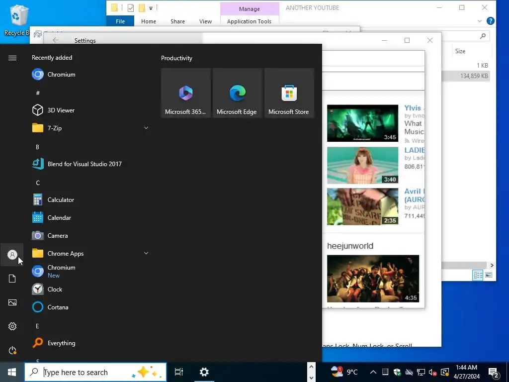This screenshot has width=509, height=382.
Task: Switch to View tab in Explorer
Action: click(x=205, y=21)
